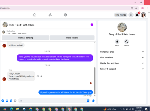Click install app icon in address bar

[132, 8]
